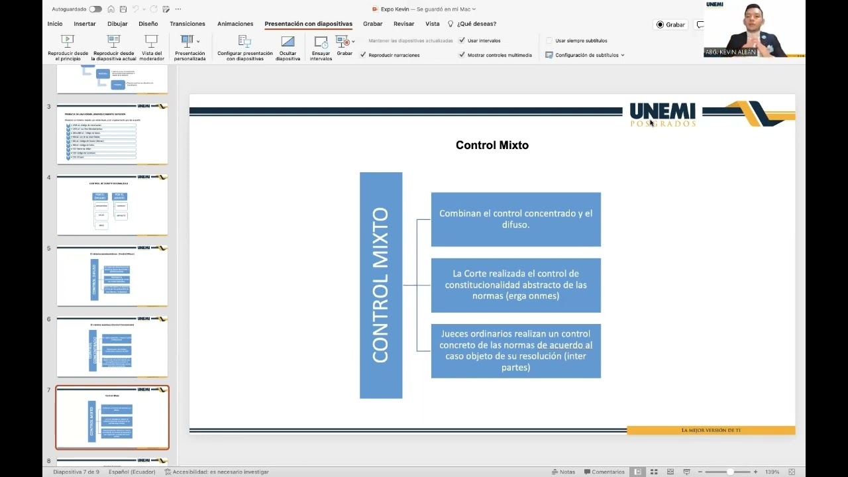Viewport: 848px width, 477px height.
Task: Open the comments bubble icon at top right
Action: (x=700, y=25)
